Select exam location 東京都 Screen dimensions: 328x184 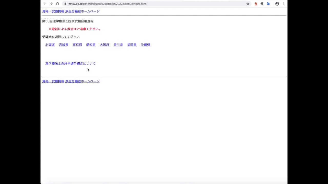77,45
